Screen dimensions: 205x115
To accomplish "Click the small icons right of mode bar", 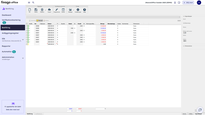I will click(x=179, y=21).
